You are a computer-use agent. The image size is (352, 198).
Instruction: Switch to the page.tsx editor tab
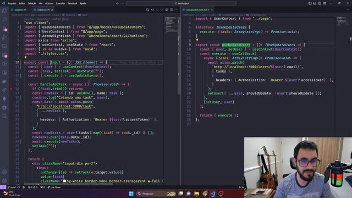tap(20, 10)
